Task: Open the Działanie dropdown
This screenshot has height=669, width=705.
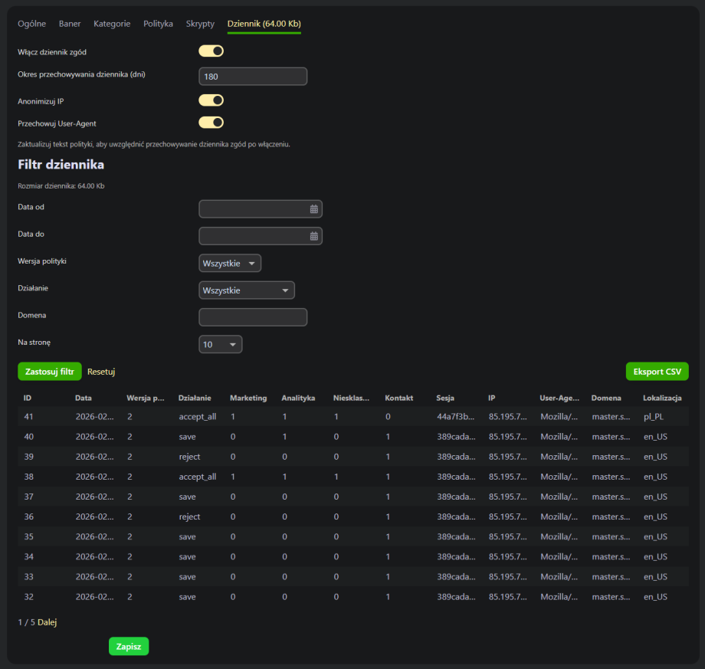Action: point(246,290)
